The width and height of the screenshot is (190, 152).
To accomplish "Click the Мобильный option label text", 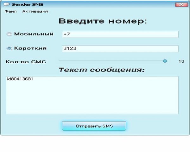I will pyautogui.click(x=34, y=34).
